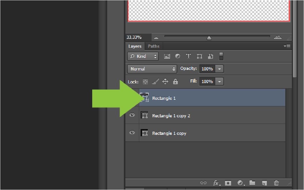Filter layers by smart object icon

[210, 56]
